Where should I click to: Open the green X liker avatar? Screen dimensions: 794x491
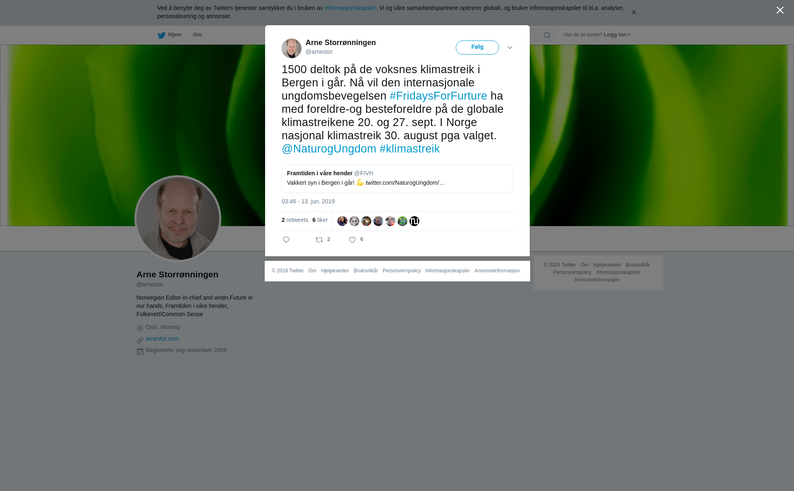pos(402,221)
